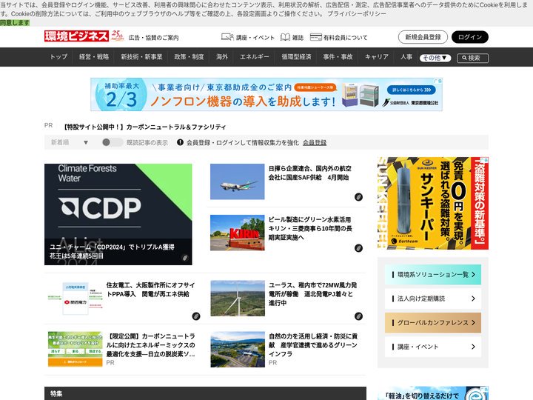This screenshot has height=400, width=533.
Task: Click ad marker on 東京都助成金 banner
Action: (x=438, y=81)
